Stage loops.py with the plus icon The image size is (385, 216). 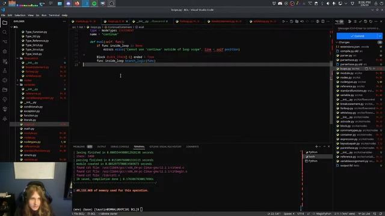click(374, 69)
